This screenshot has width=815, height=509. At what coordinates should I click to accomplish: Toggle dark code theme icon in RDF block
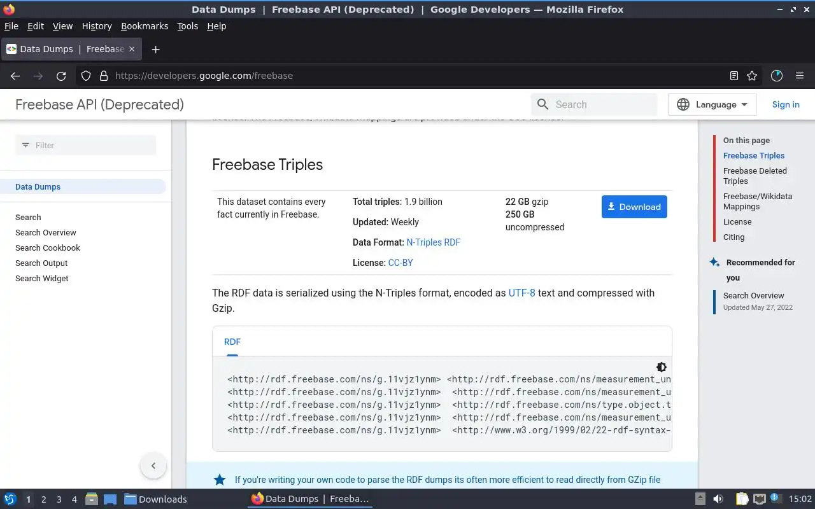(x=662, y=367)
